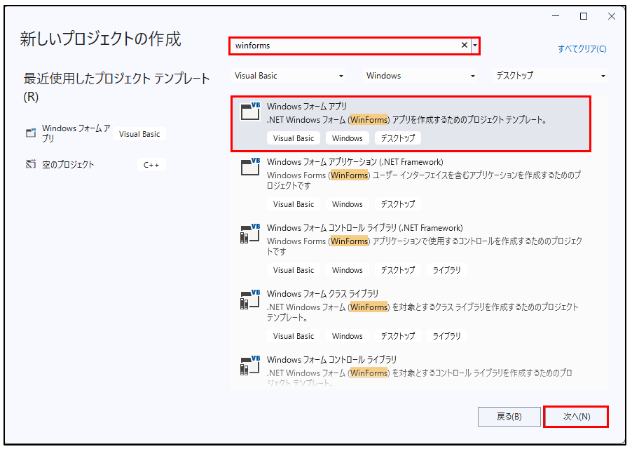Click the recent Windows フォーム アプリ icon
This screenshot has height=449, width=632.
(x=30, y=133)
